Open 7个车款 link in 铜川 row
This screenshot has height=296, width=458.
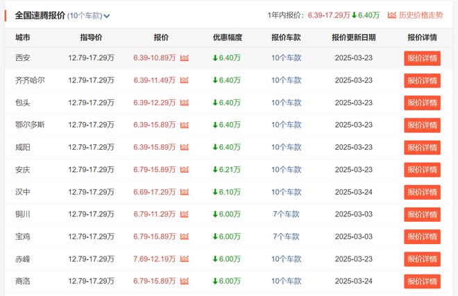286,214
